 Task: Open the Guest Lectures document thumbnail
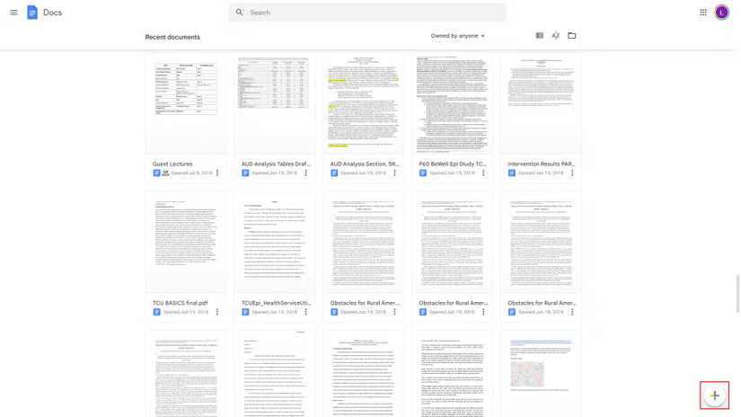click(x=186, y=103)
